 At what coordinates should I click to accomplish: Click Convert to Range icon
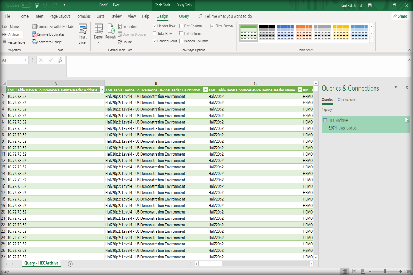[x=34, y=42]
